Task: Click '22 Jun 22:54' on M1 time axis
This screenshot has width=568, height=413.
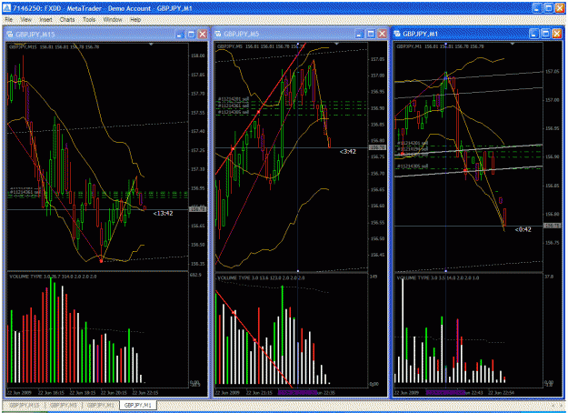Action: pos(502,392)
